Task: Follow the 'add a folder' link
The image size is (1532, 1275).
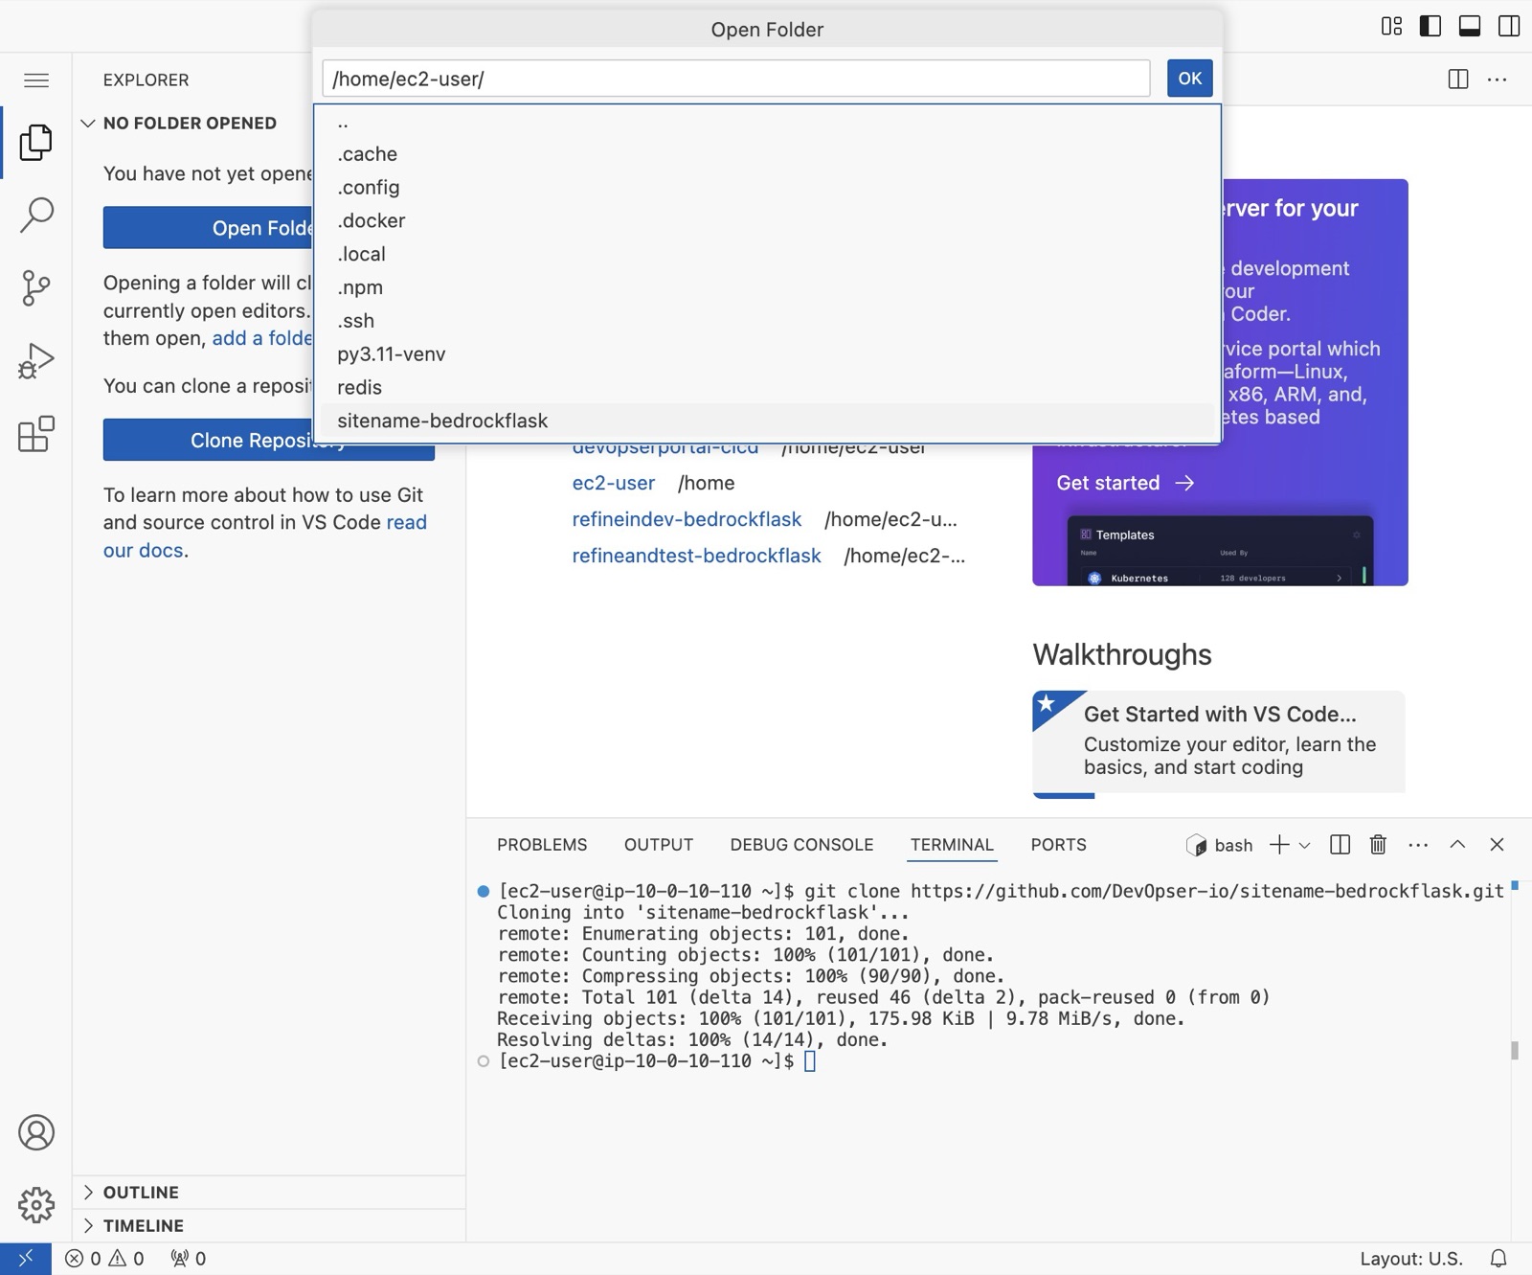Action: (x=262, y=338)
